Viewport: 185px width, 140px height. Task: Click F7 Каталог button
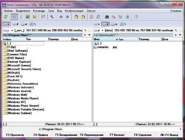[117, 135]
